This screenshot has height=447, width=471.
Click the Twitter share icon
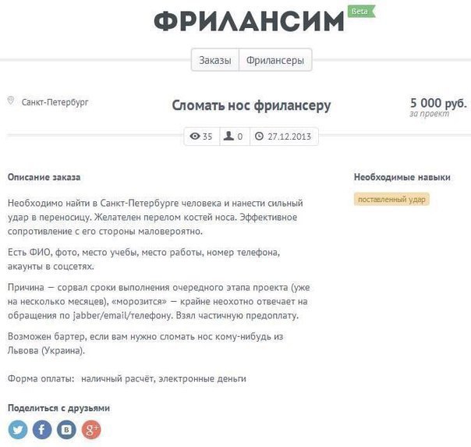17,429
